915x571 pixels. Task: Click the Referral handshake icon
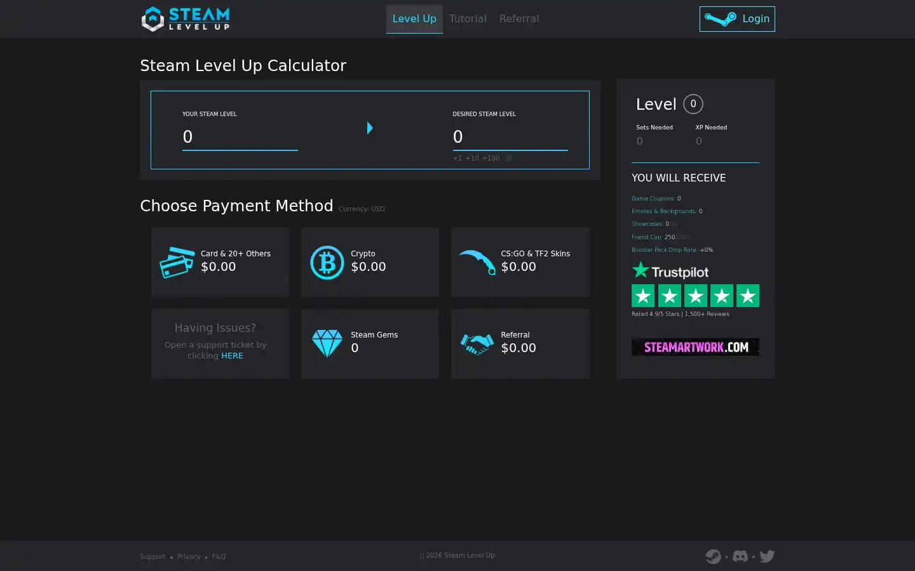point(477,344)
